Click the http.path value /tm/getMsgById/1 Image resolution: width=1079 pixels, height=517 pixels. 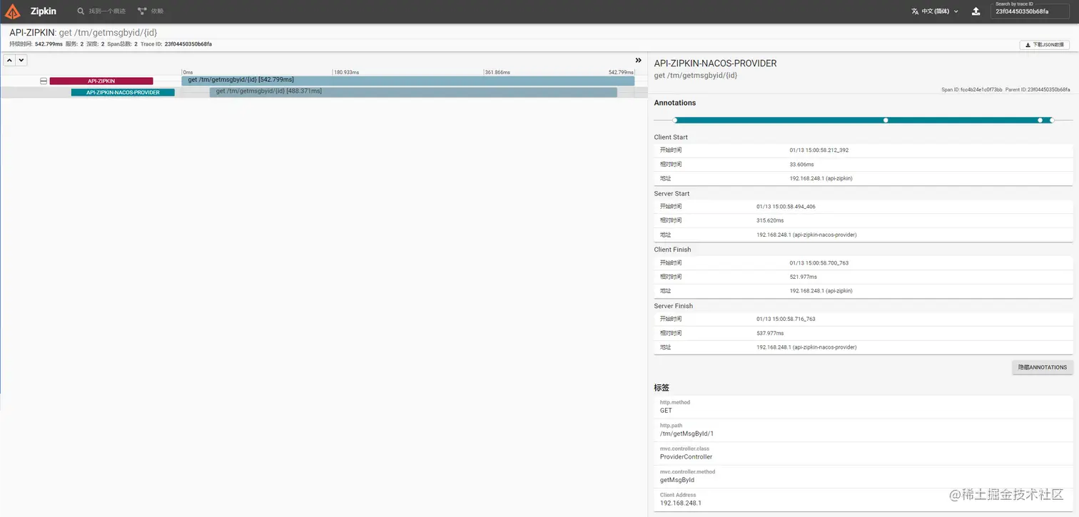[x=687, y=434]
